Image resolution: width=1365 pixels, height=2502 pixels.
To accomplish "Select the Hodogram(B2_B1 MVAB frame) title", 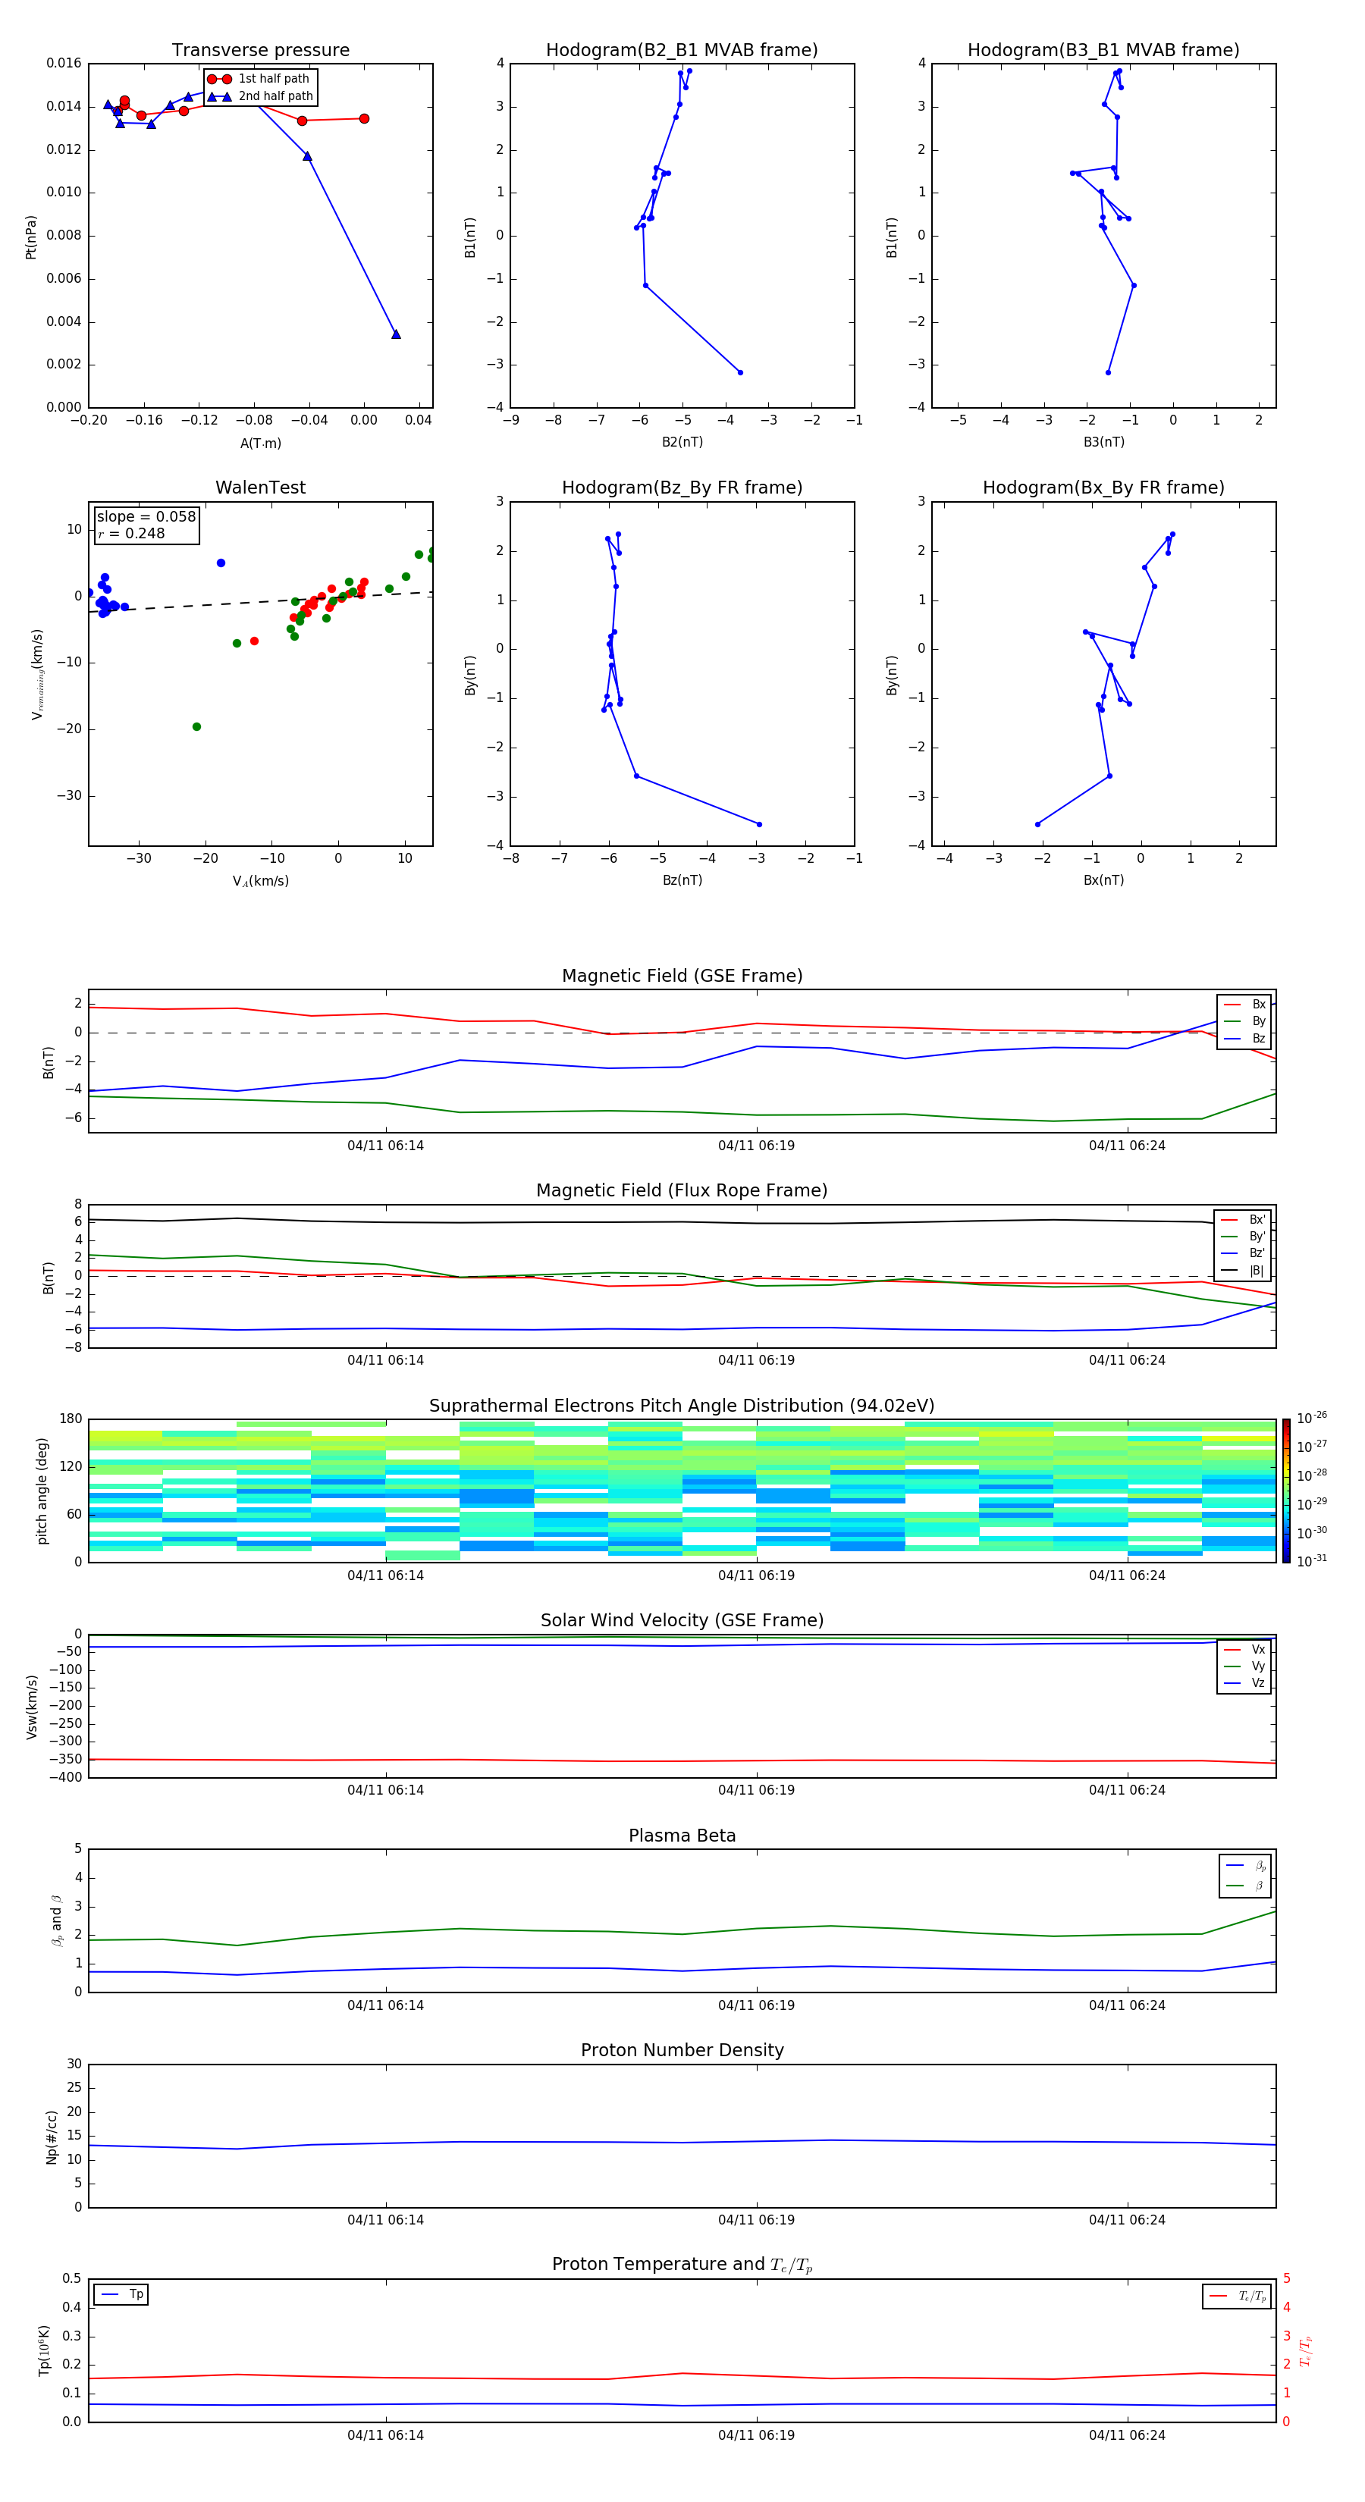I will pyautogui.click(x=681, y=49).
